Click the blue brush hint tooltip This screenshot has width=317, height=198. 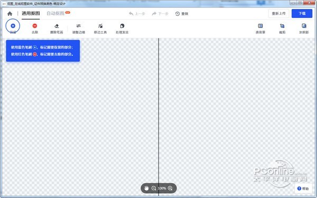tap(43, 51)
